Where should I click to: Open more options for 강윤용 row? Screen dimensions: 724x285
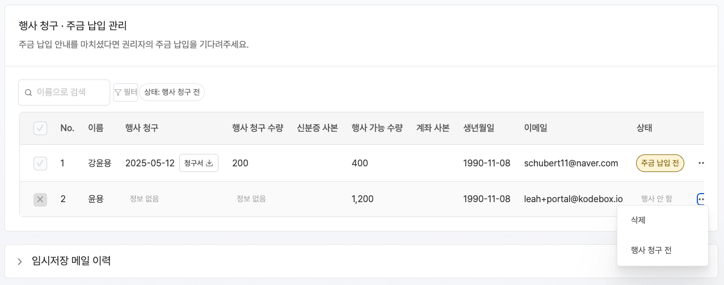tap(701, 164)
